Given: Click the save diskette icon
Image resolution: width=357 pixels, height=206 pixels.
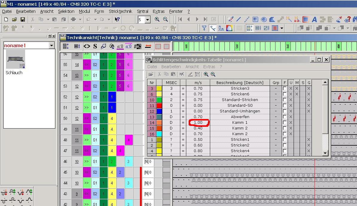Looking at the screenshot, I should coord(22,19).
